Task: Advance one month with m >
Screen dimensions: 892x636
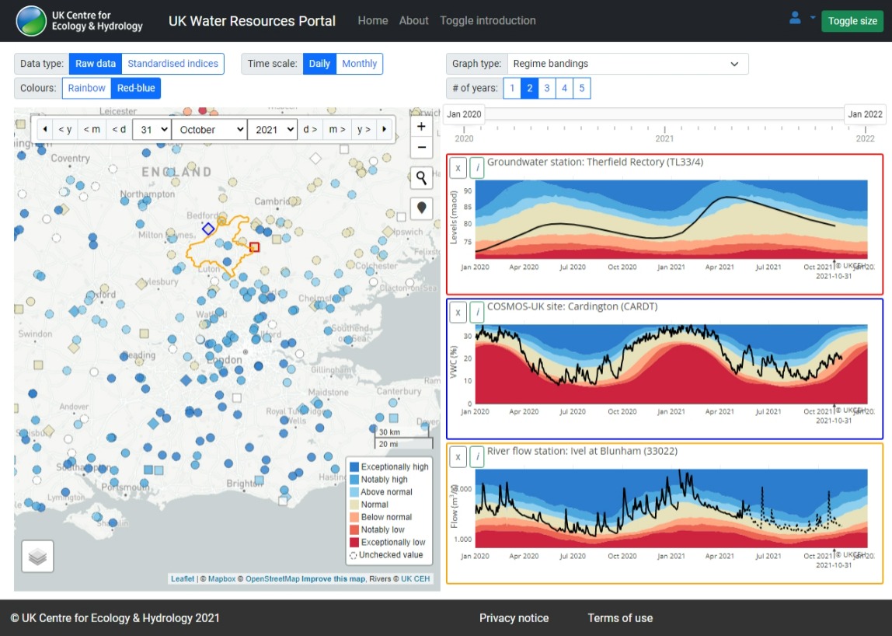Action: (x=336, y=129)
